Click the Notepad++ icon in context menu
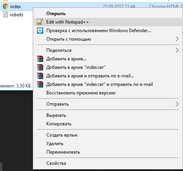 point(40,22)
